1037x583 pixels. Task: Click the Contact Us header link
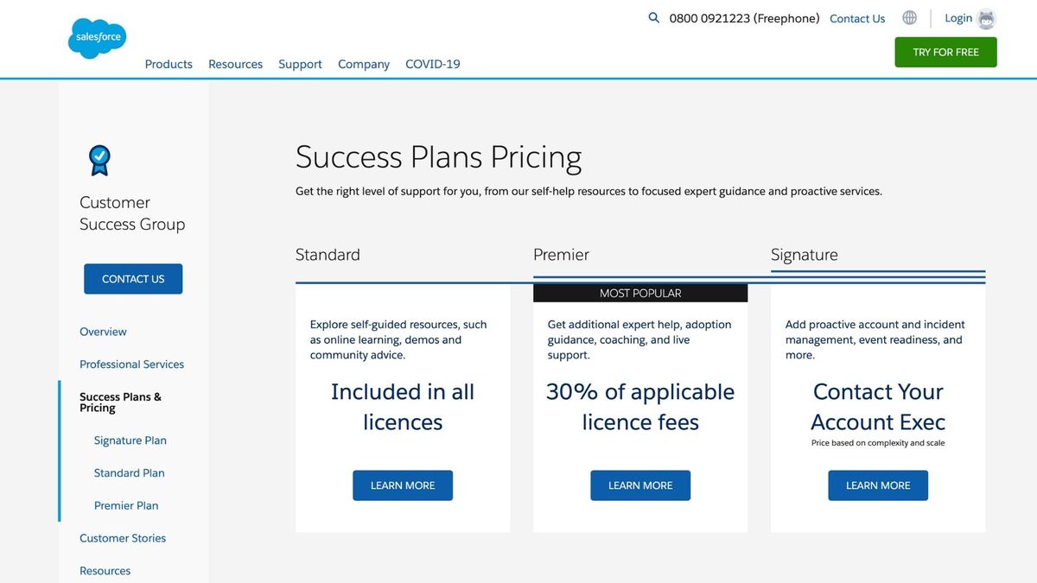pos(856,18)
